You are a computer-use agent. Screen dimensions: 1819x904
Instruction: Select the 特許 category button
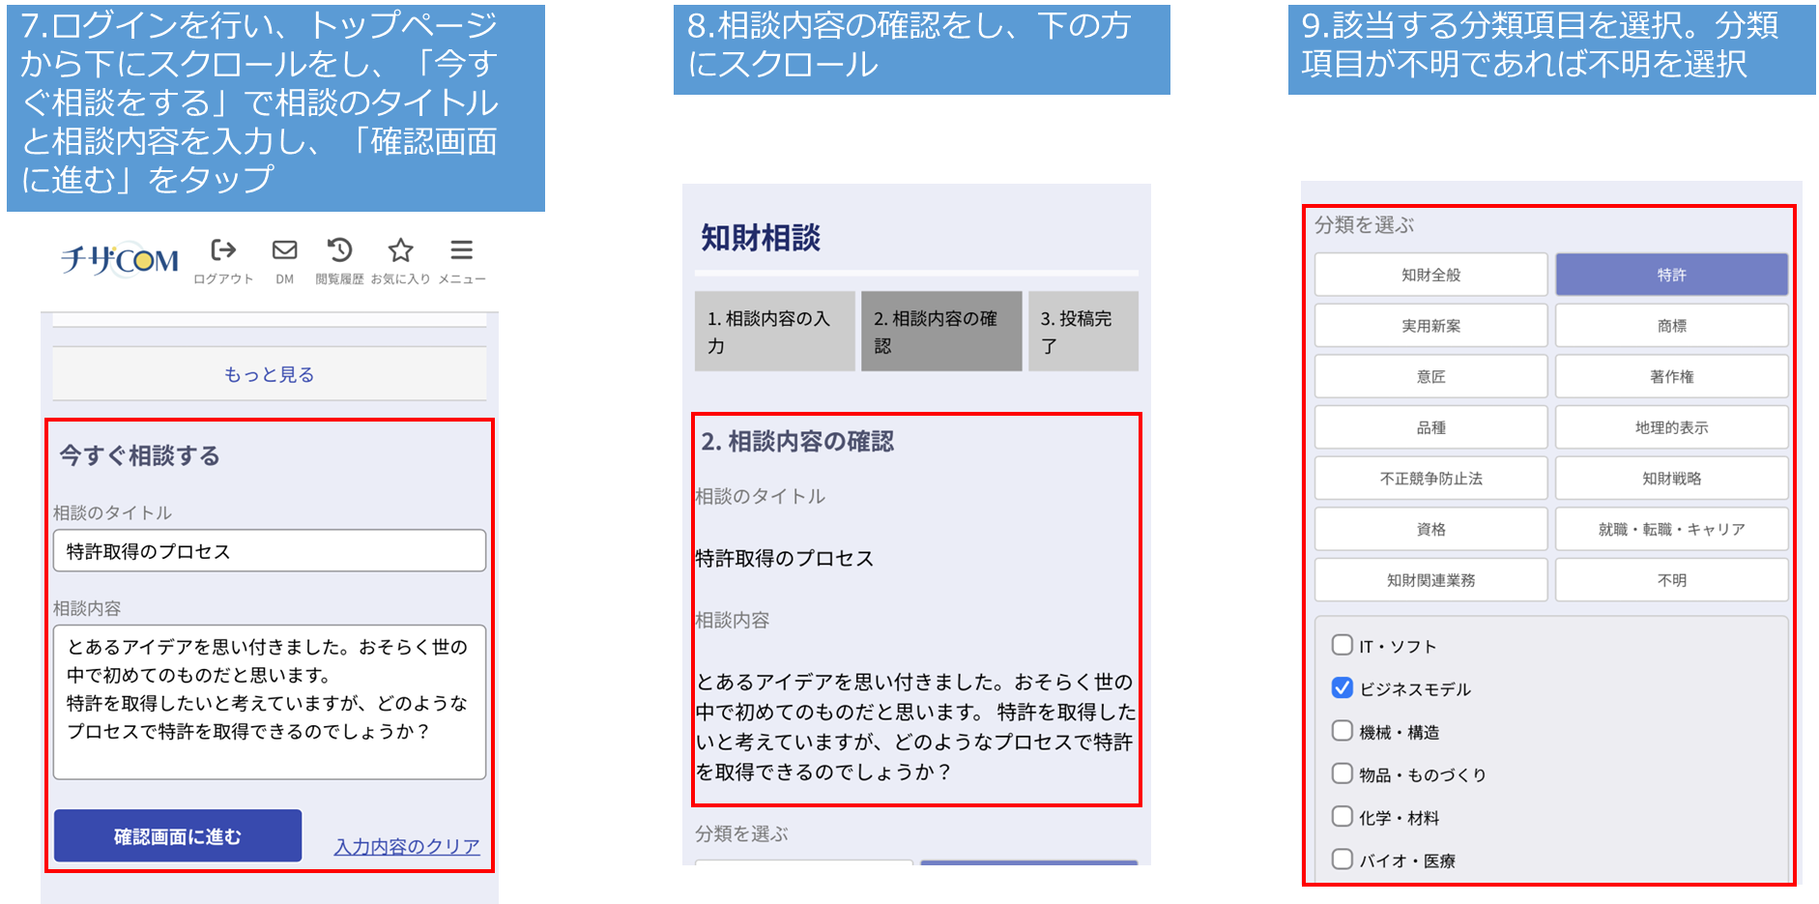click(1671, 275)
